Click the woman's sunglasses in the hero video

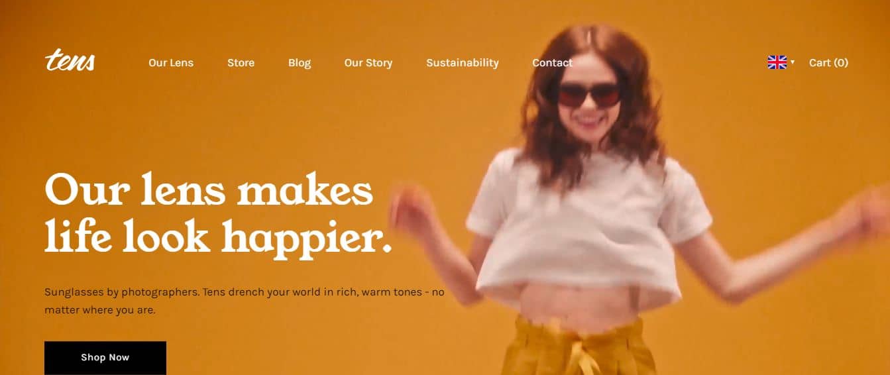pyautogui.click(x=588, y=95)
